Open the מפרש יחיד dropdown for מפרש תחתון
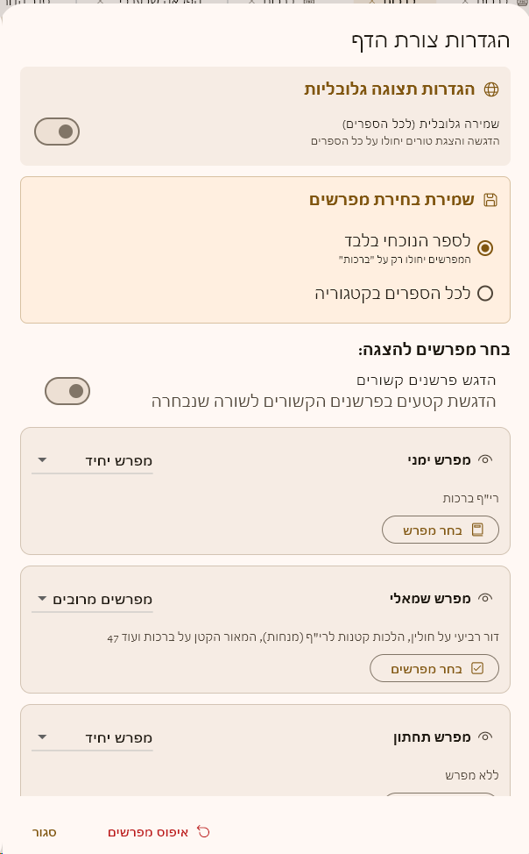The height and width of the screenshot is (854, 529). (92, 737)
